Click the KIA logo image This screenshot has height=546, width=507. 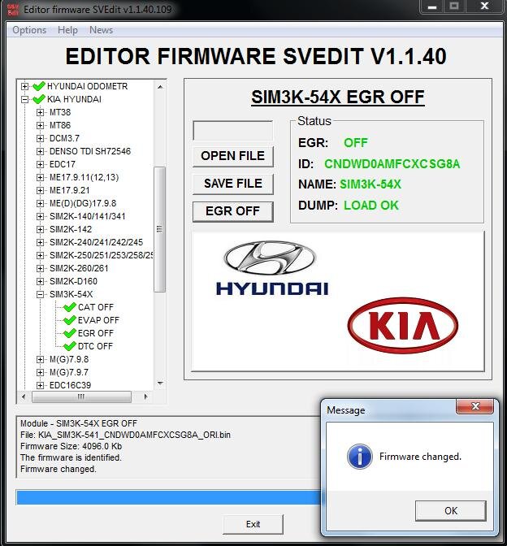coord(403,325)
